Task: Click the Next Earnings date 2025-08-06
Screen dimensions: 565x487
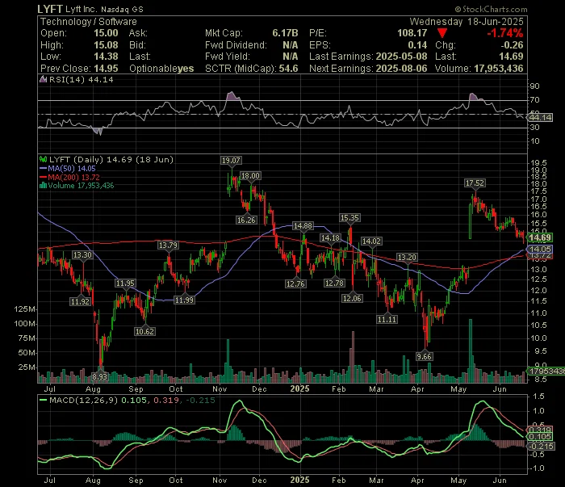Action: click(x=401, y=69)
